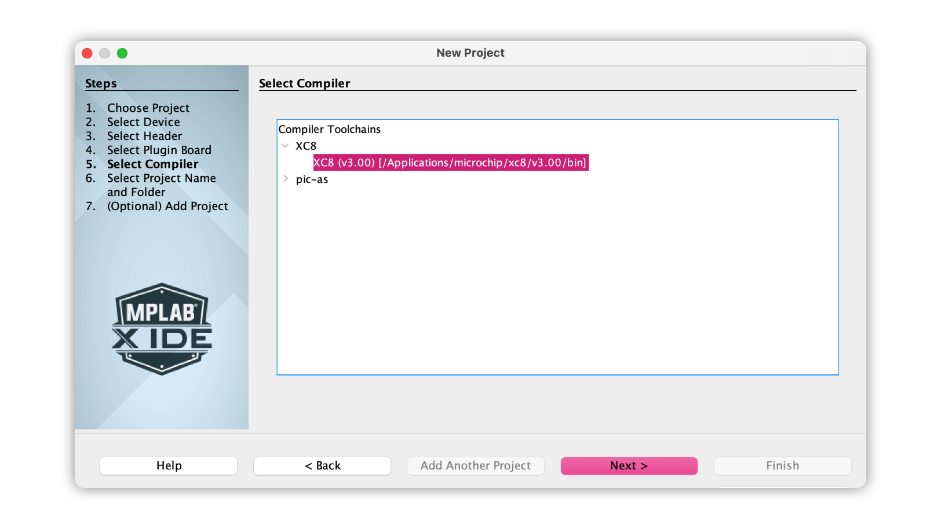This screenshot has height=529, width=941.
Task: Click the Compiler Toolchains root label
Action: [x=329, y=129]
